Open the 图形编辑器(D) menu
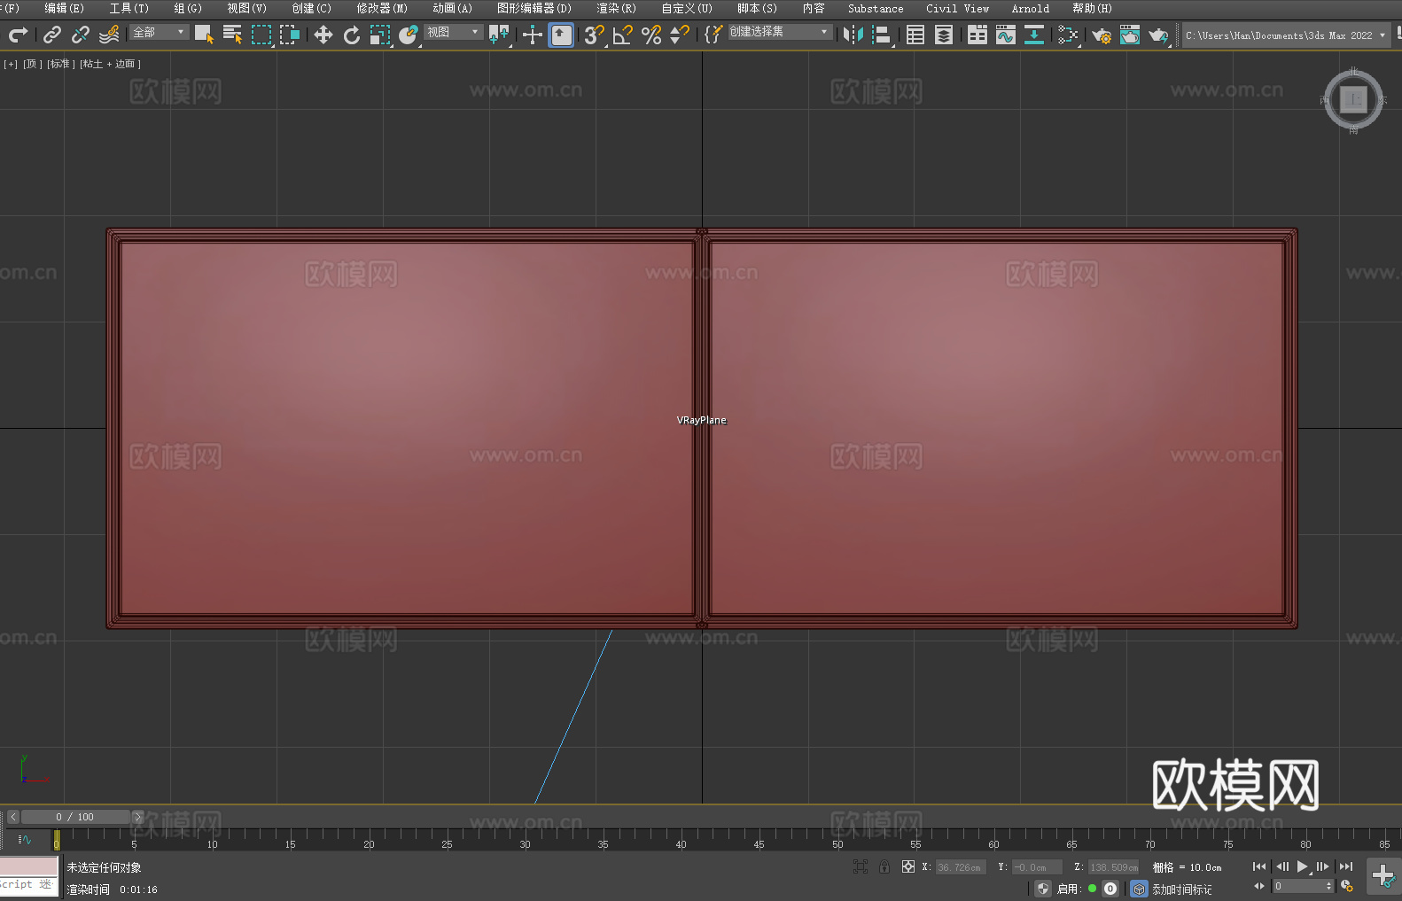The height and width of the screenshot is (901, 1402). pos(534,8)
